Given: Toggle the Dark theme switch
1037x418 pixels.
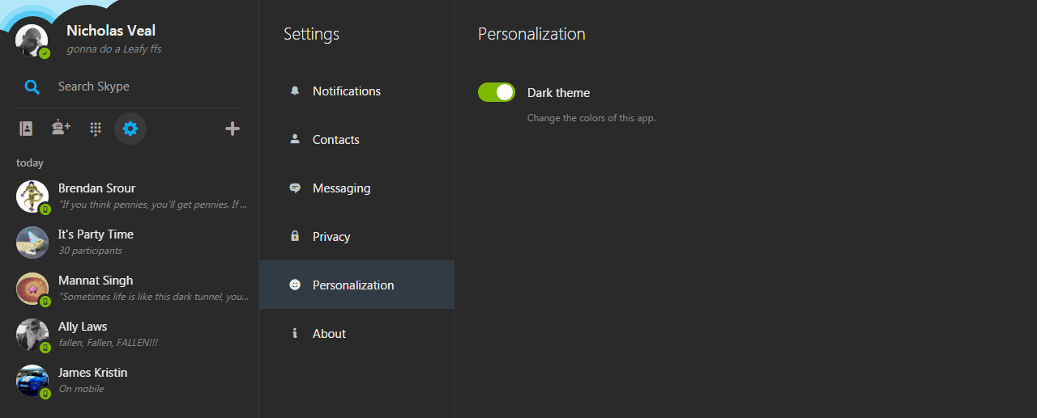Looking at the screenshot, I should 497,92.
